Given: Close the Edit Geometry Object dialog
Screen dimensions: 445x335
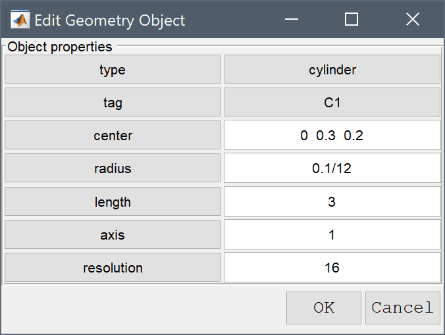Looking at the screenshot, I should click(x=412, y=20).
